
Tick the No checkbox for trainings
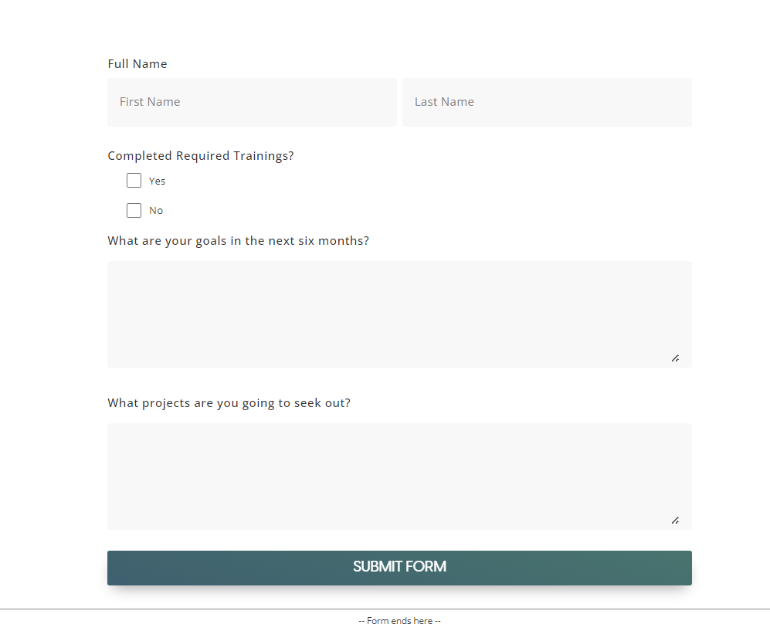[134, 210]
